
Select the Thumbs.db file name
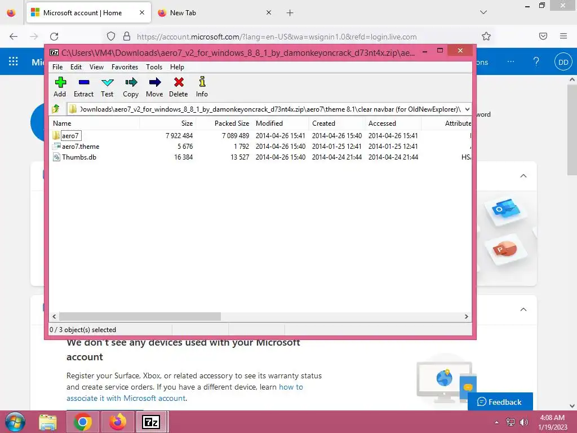tap(79, 157)
